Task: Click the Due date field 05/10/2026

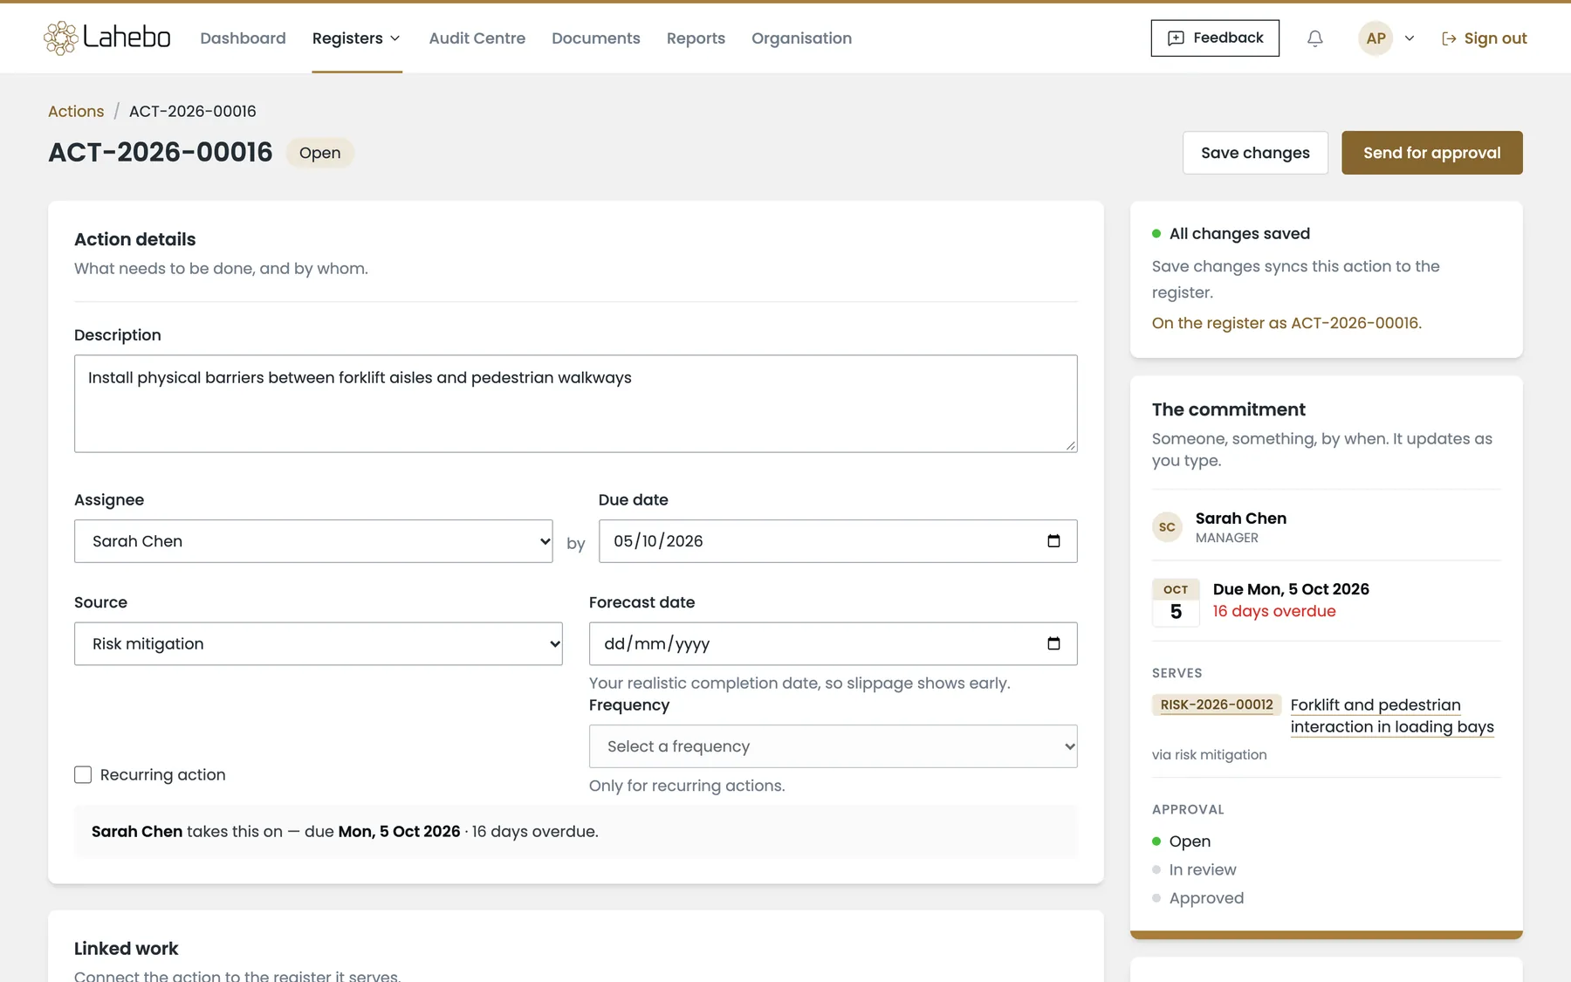Action: point(838,541)
